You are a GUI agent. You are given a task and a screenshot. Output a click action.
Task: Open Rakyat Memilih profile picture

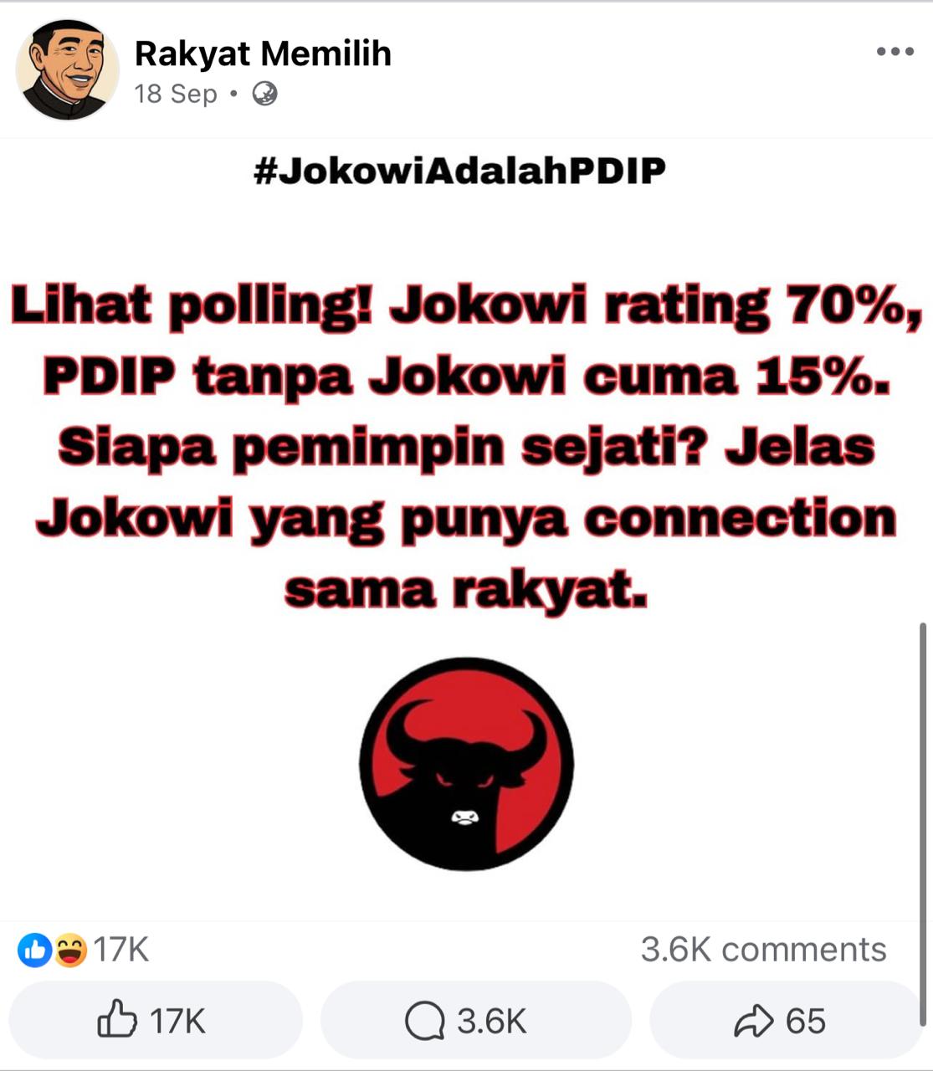[x=67, y=69]
